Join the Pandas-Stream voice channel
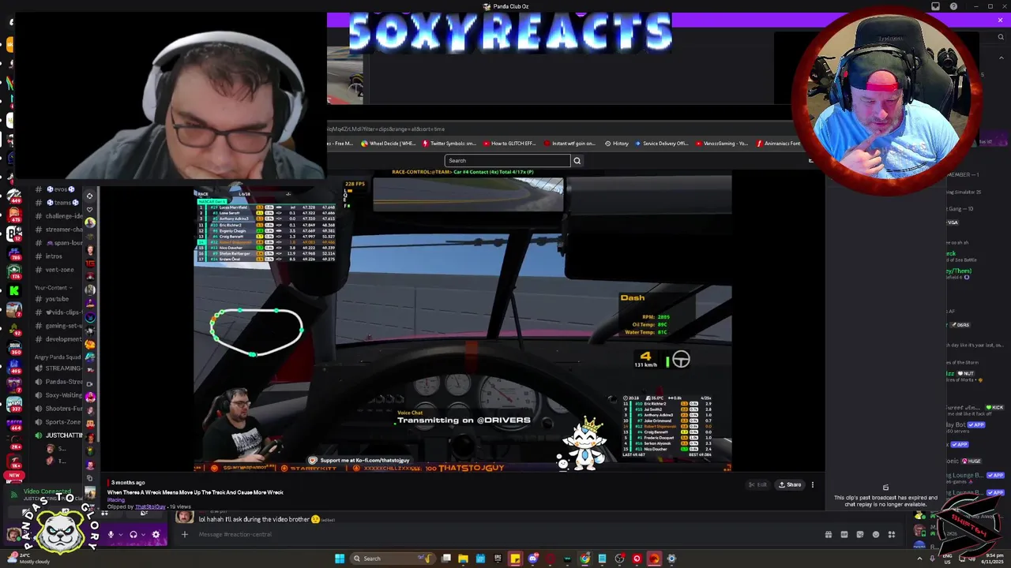The height and width of the screenshot is (568, 1011). [60, 382]
